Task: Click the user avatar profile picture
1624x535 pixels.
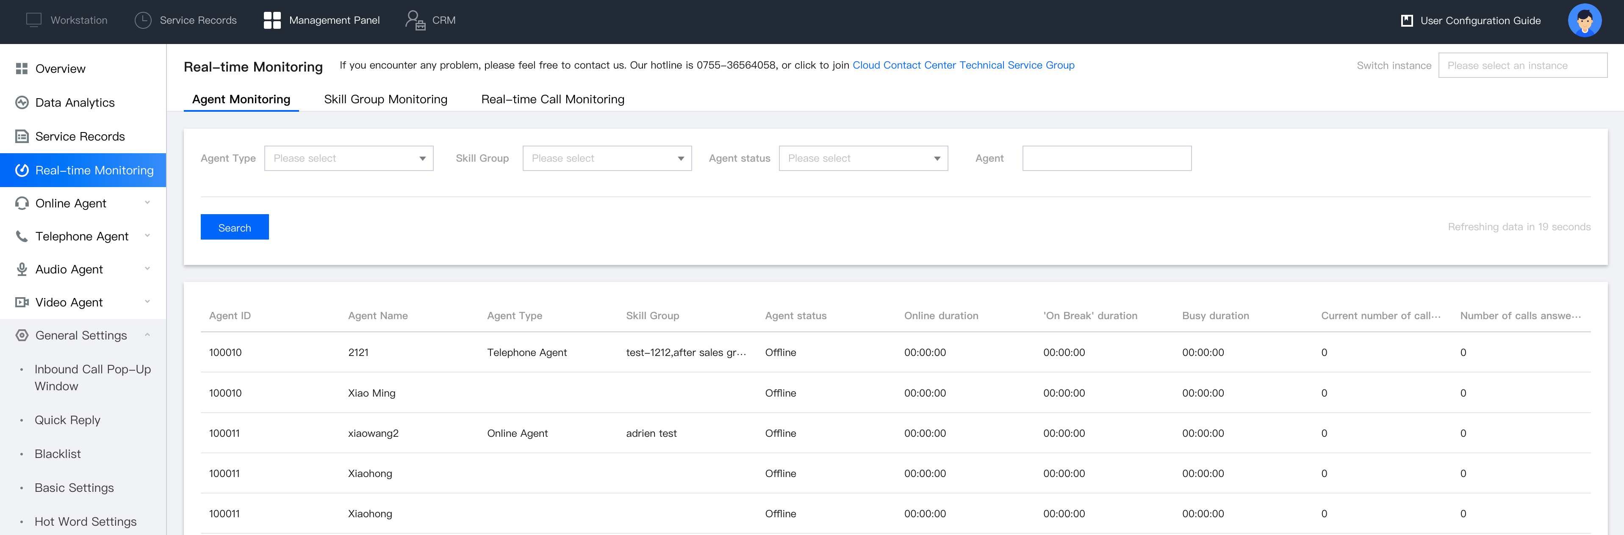Action: coord(1584,21)
